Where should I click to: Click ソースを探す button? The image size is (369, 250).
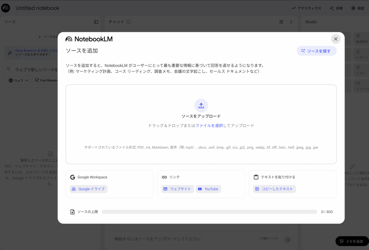coord(316,51)
